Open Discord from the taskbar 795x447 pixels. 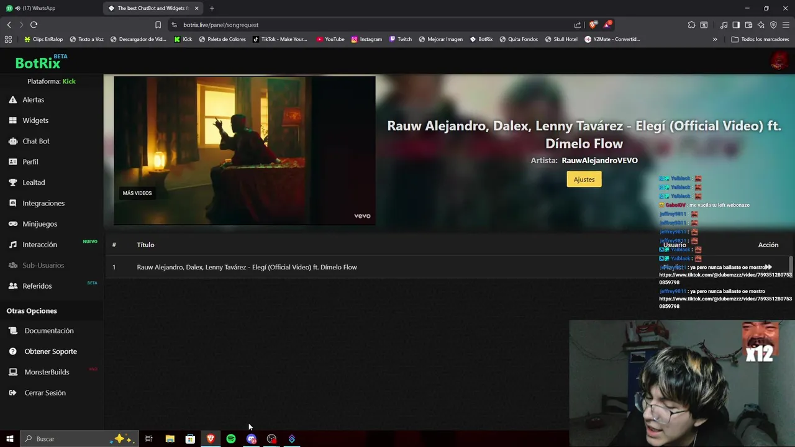tap(252, 439)
